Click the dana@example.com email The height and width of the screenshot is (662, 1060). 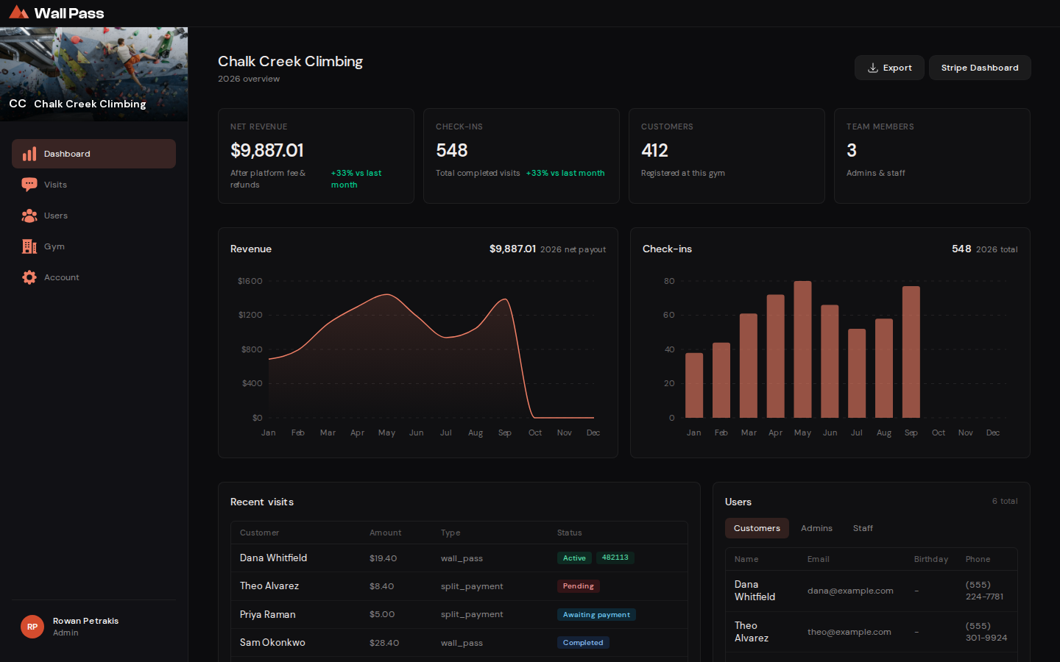click(850, 591)
